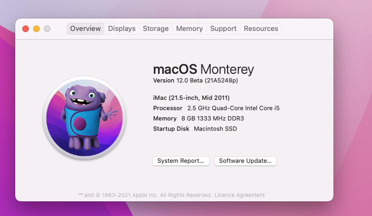Switch to the Overview tab
The height and width of the screenshot is (216, 372).
click(85, 29)
